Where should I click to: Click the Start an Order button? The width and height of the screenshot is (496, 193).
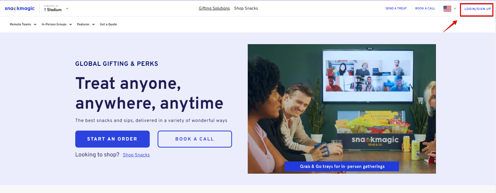click(x=112, y=139)
